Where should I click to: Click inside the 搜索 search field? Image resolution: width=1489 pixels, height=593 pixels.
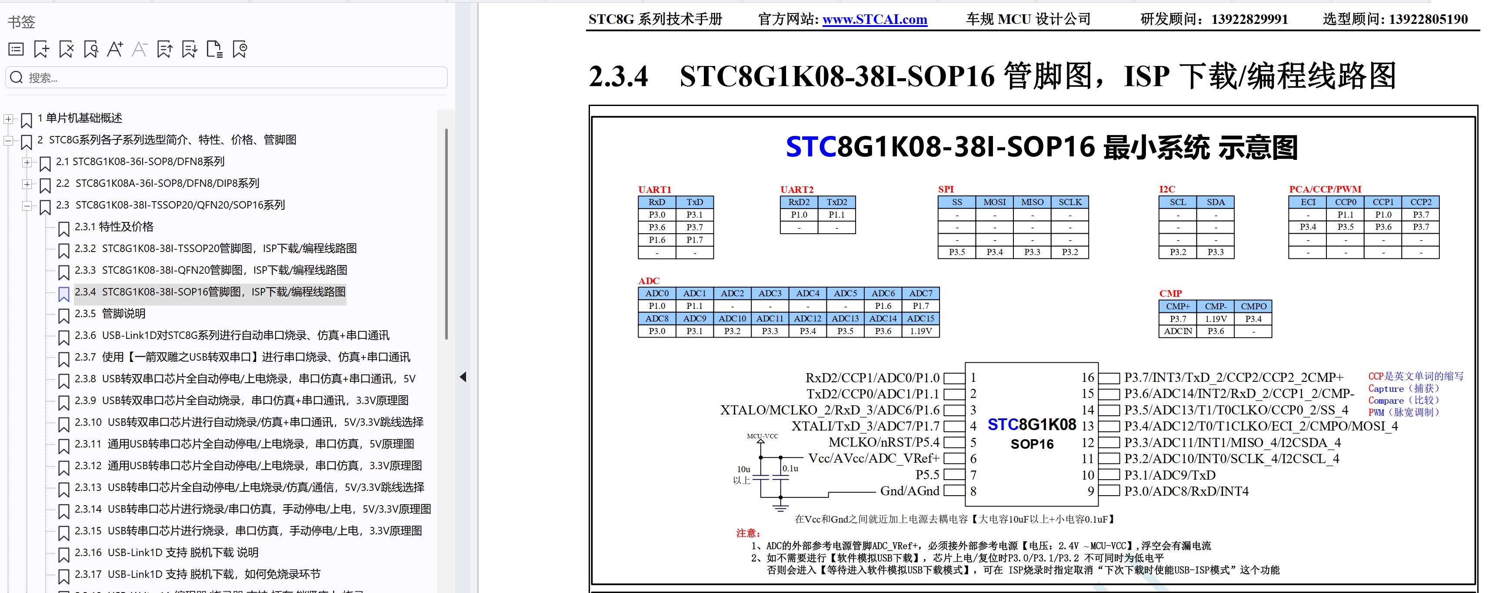click(x=226, y=77)
